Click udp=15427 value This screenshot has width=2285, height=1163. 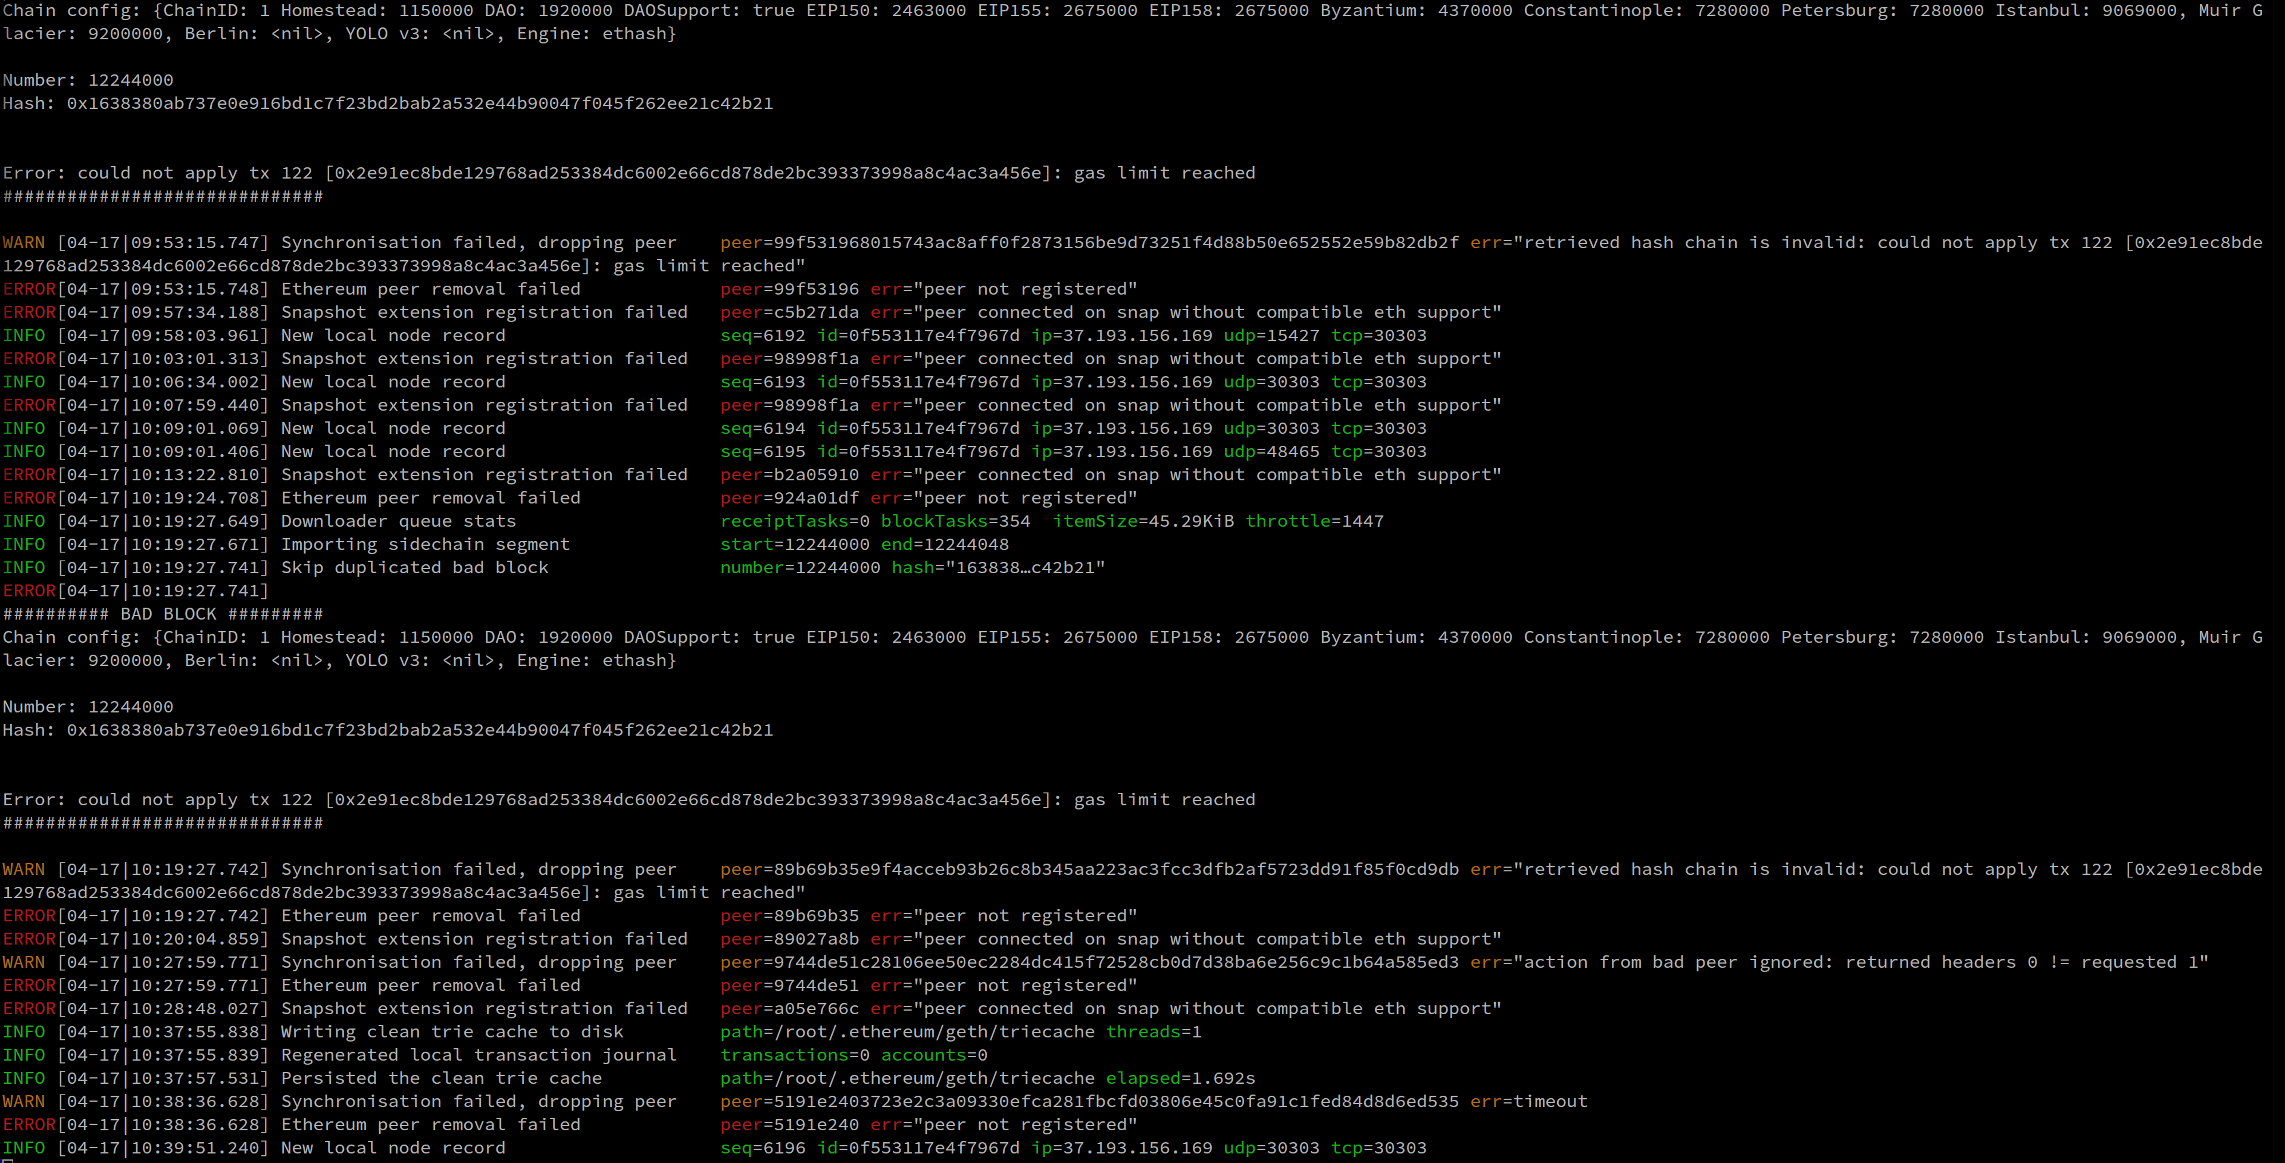[x=1271, y=335]
